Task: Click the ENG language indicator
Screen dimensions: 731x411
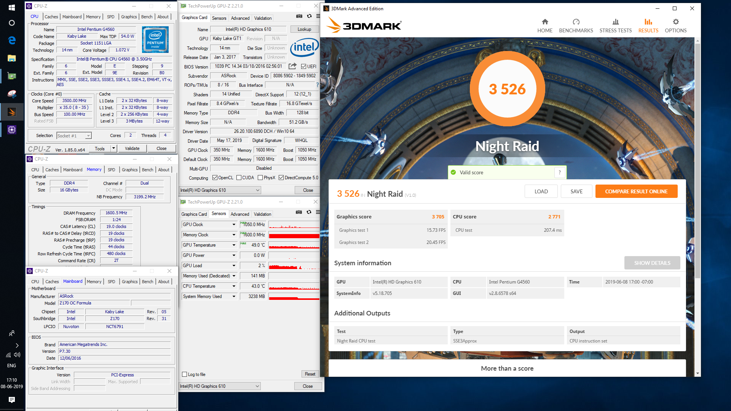Action: [x=11, y=366]
